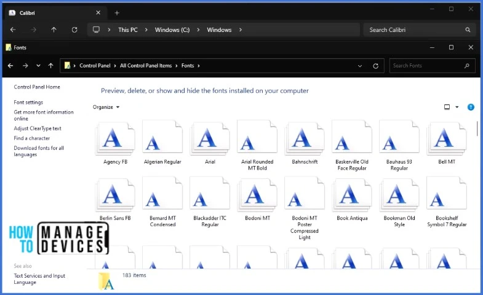Viewport: 483px width, 295px height.
Task: Click the Windows folder breadcrumb
Action: [x=219, y=30]
